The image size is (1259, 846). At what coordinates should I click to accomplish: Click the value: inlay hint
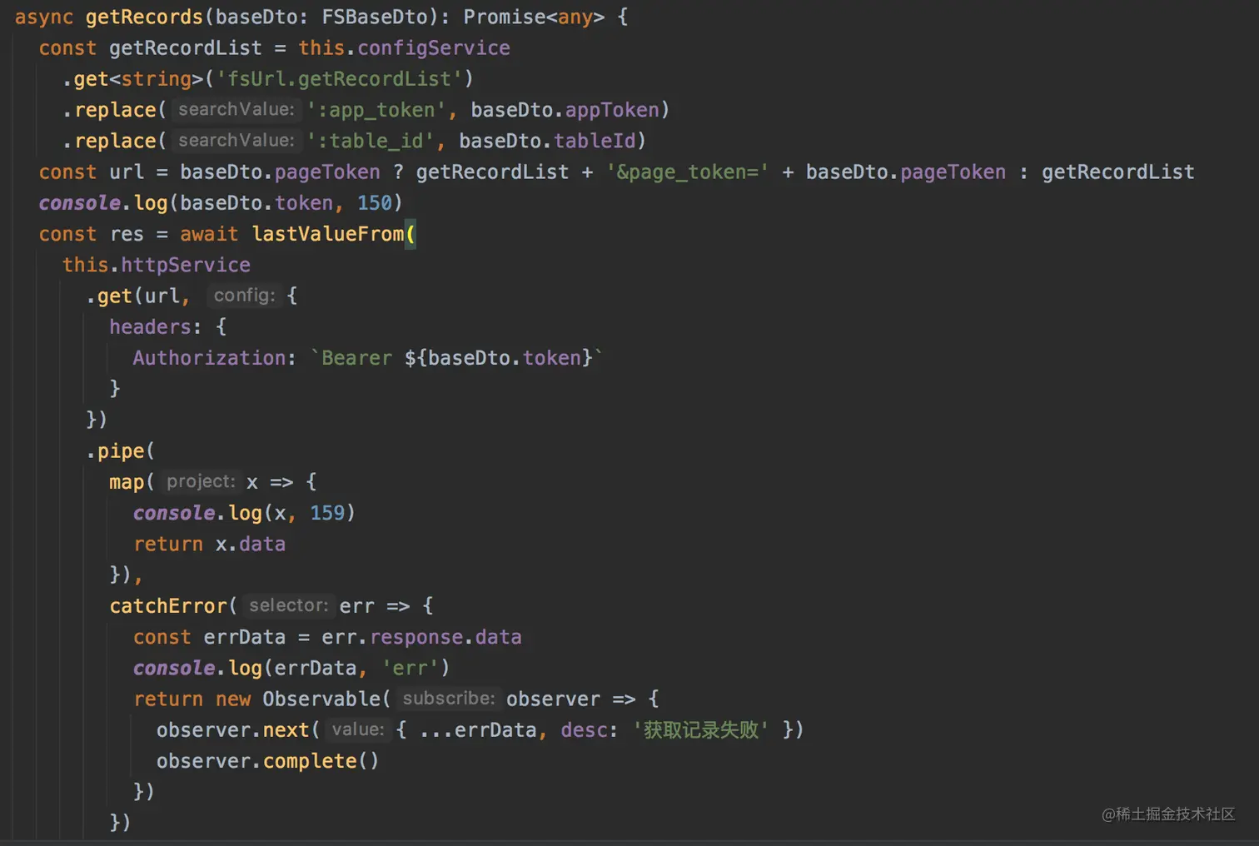coord(357,730)
